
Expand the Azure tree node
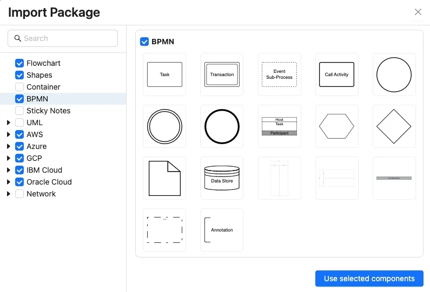tap(9, 146)
